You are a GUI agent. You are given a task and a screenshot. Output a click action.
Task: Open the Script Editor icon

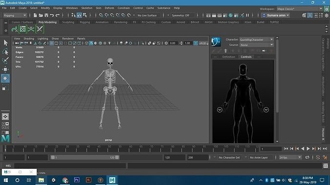pos(326,166)
